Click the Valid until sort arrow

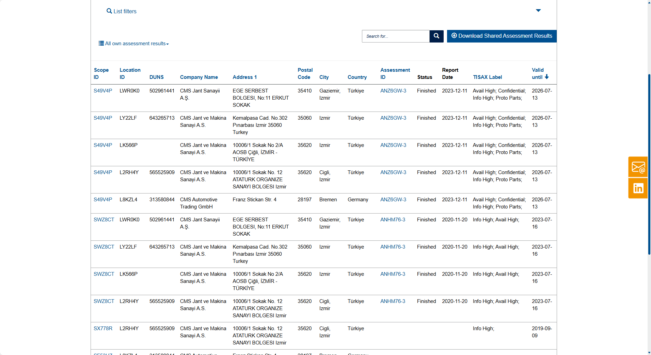(x=547, y=77)
